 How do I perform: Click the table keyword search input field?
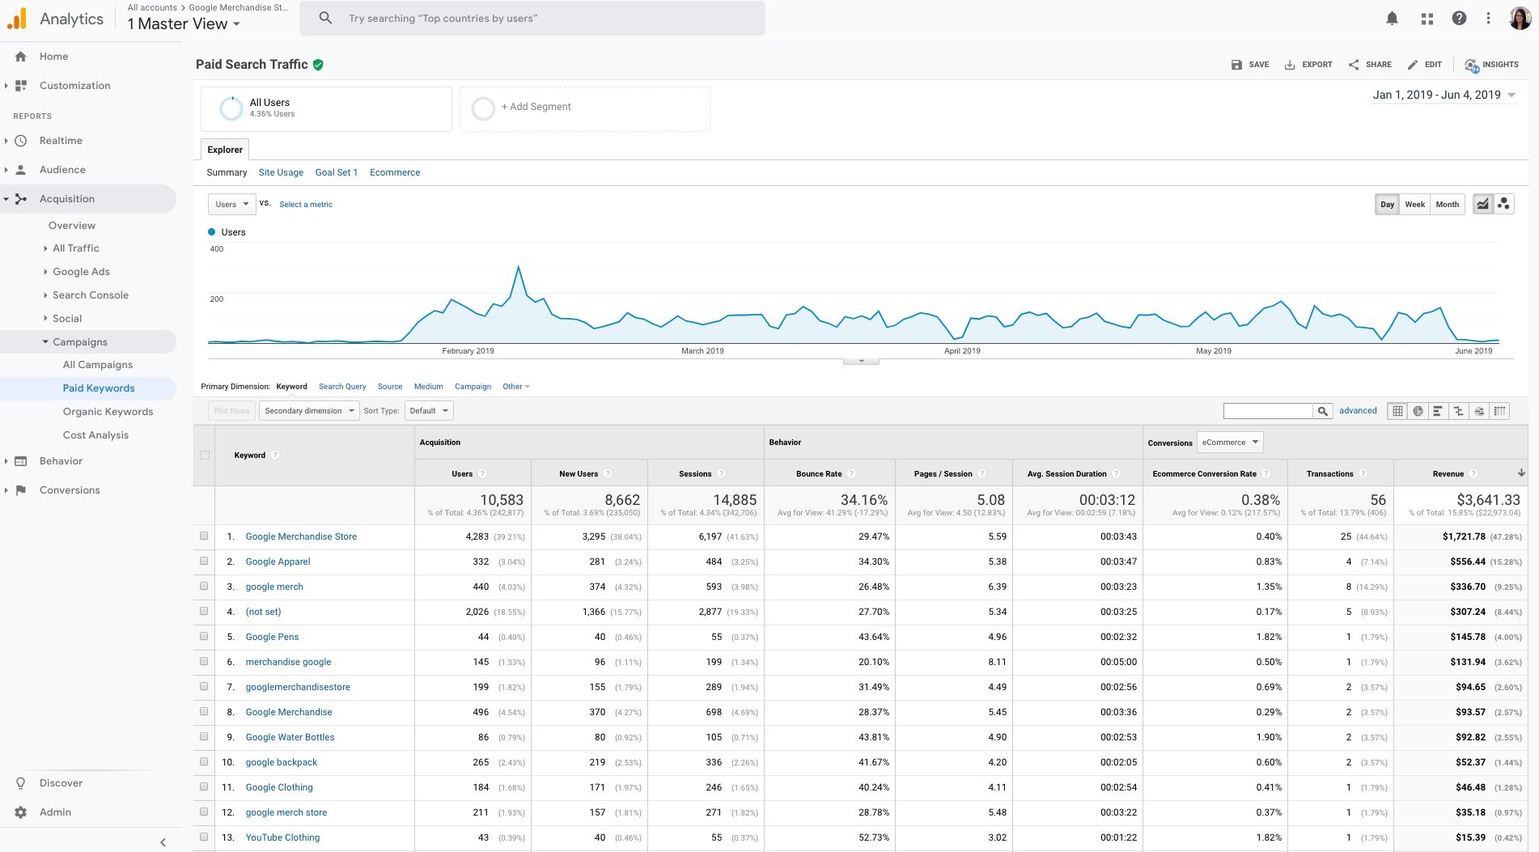[x=1268, y=411]
